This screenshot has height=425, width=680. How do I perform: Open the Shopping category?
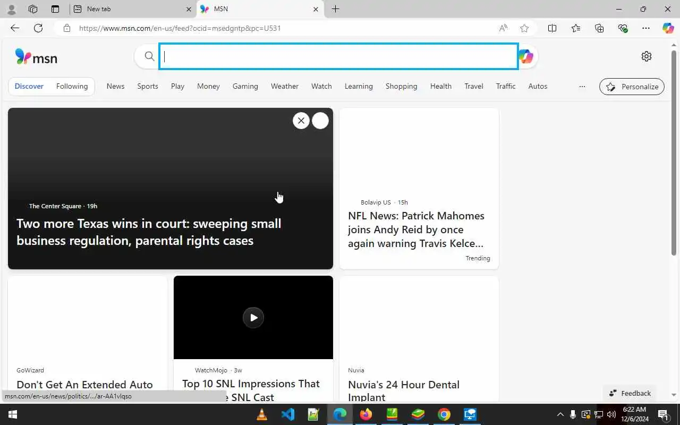401,86
